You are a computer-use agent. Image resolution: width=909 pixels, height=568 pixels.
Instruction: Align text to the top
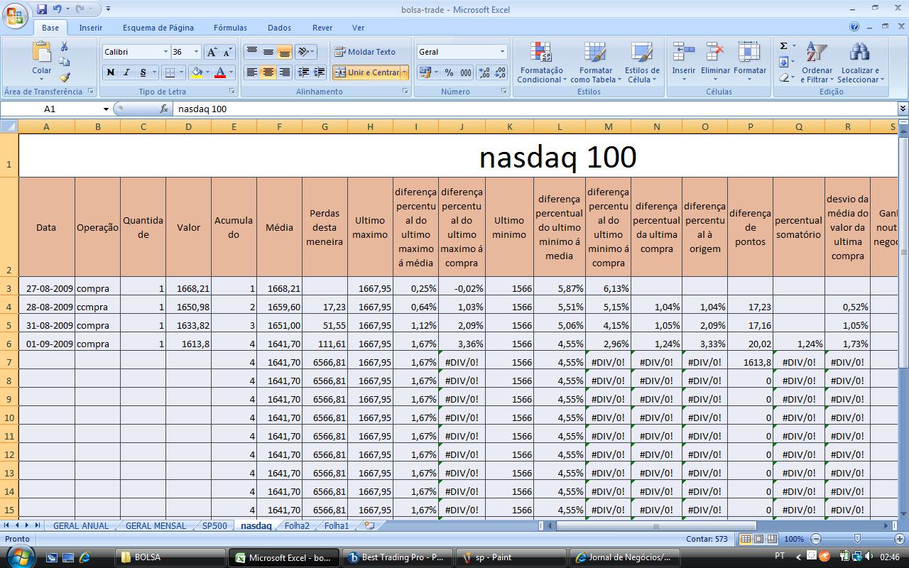pos(251,52)
